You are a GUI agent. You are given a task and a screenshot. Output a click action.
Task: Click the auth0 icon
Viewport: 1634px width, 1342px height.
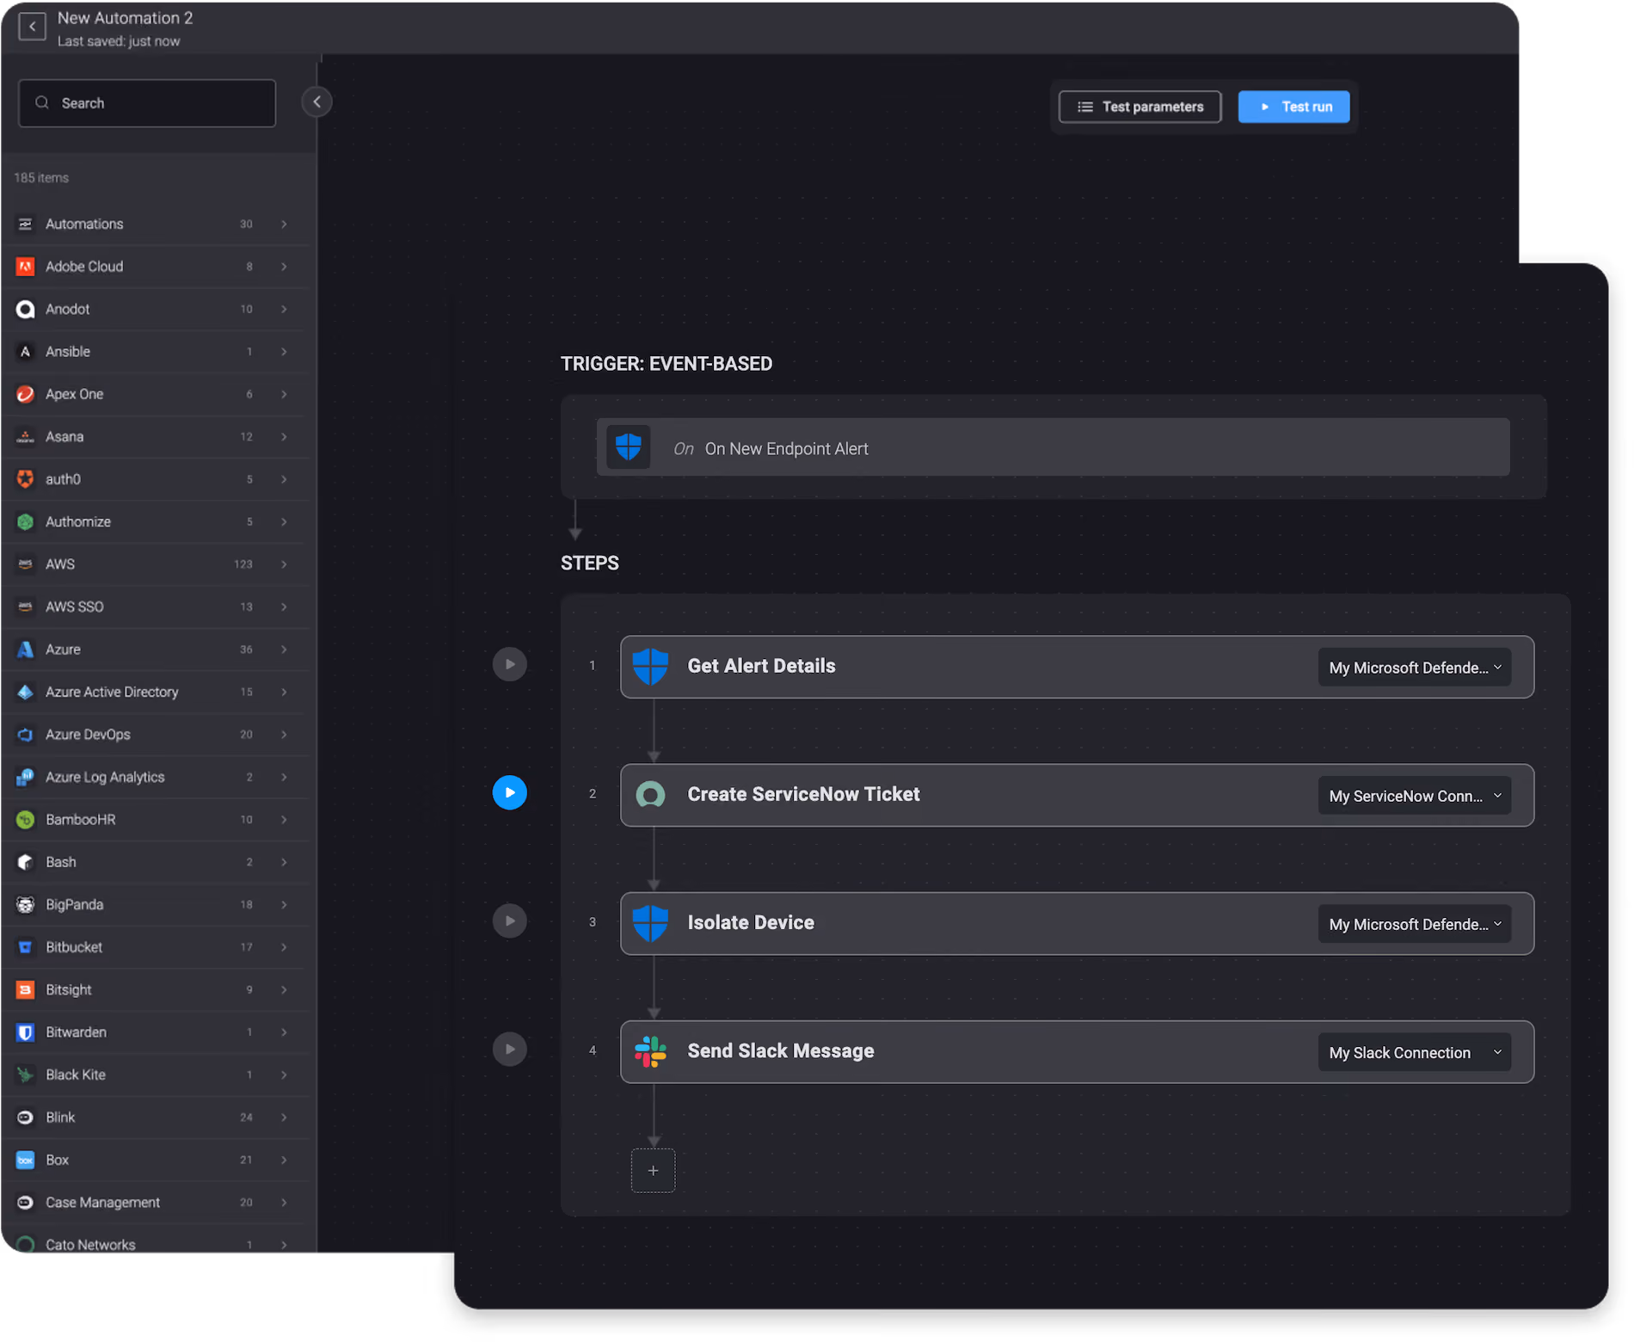coord(26,479)
